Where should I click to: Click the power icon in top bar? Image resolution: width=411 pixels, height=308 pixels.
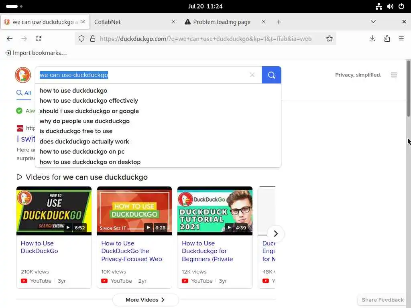(x=401, y=6)
